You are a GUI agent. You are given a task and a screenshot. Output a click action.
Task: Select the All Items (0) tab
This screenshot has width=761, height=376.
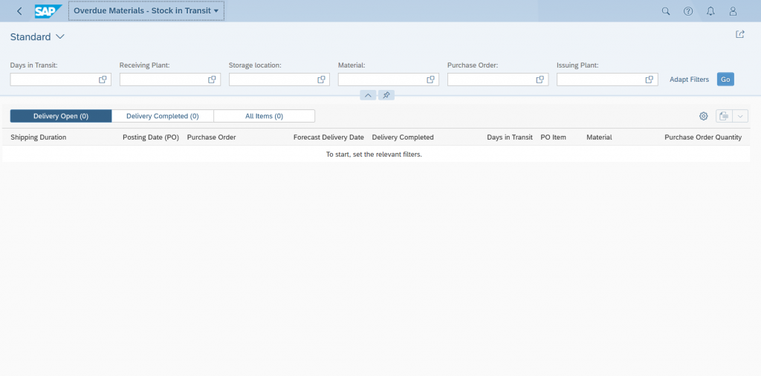264,116
